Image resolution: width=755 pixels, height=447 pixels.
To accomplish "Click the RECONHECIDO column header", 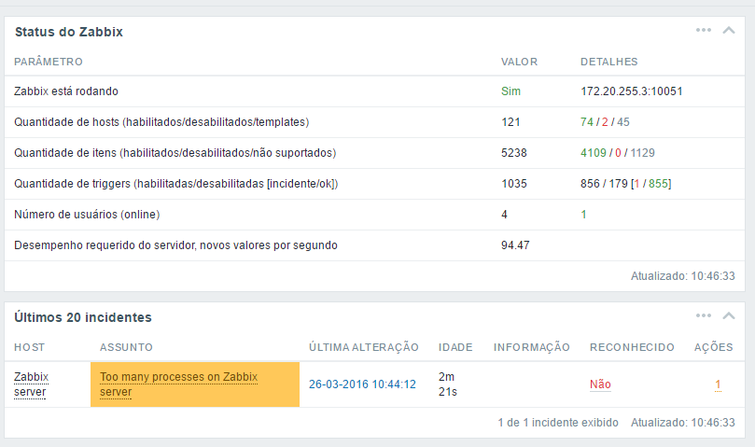I will (x=632, y=347).
